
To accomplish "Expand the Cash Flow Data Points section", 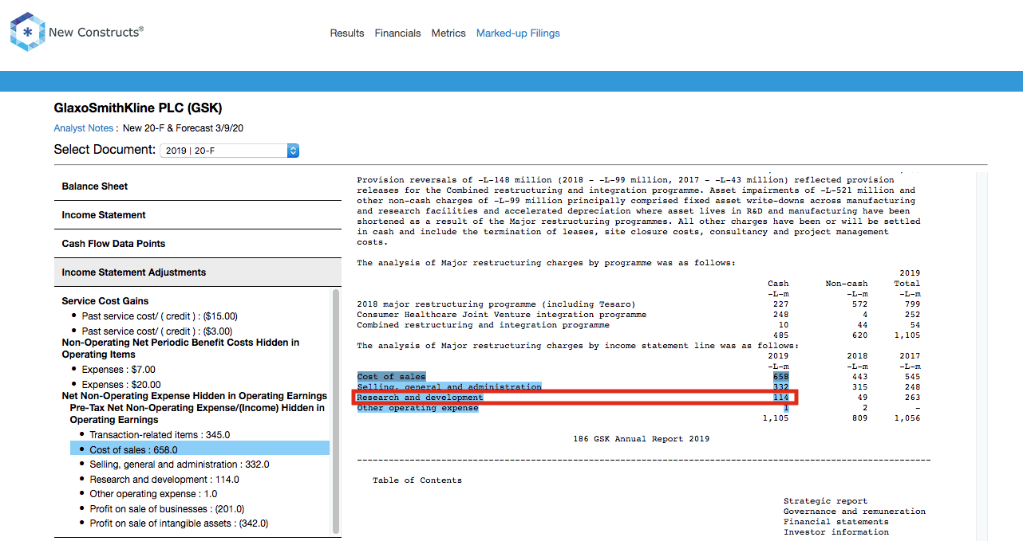I will point(198,244).
